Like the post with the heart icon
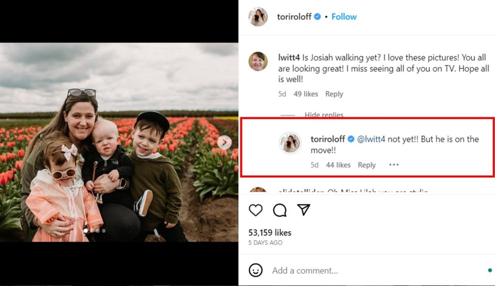The height and width of the screenshot is (286, 495). pyautogui.click(x=255, y=210)
